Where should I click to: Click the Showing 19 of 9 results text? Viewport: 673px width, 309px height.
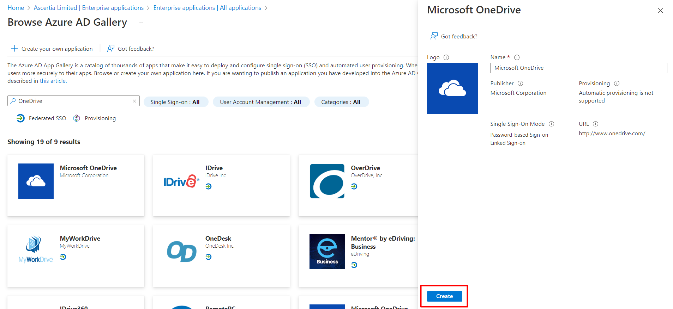pyautogui.click(x=44, y=142)
